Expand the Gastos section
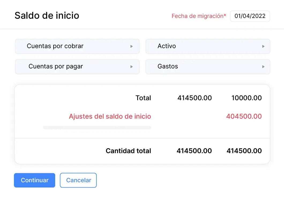 (208, 67)
